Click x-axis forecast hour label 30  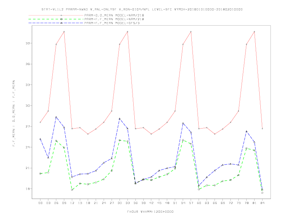(x=120, y=203)
